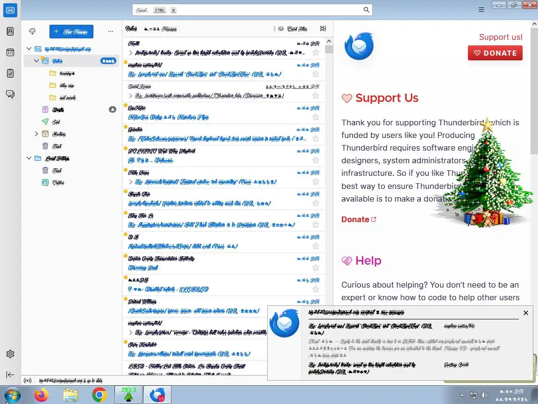Star the 'Import keyboard layout' message
538x404 pixels.
(x=316, y=139)
